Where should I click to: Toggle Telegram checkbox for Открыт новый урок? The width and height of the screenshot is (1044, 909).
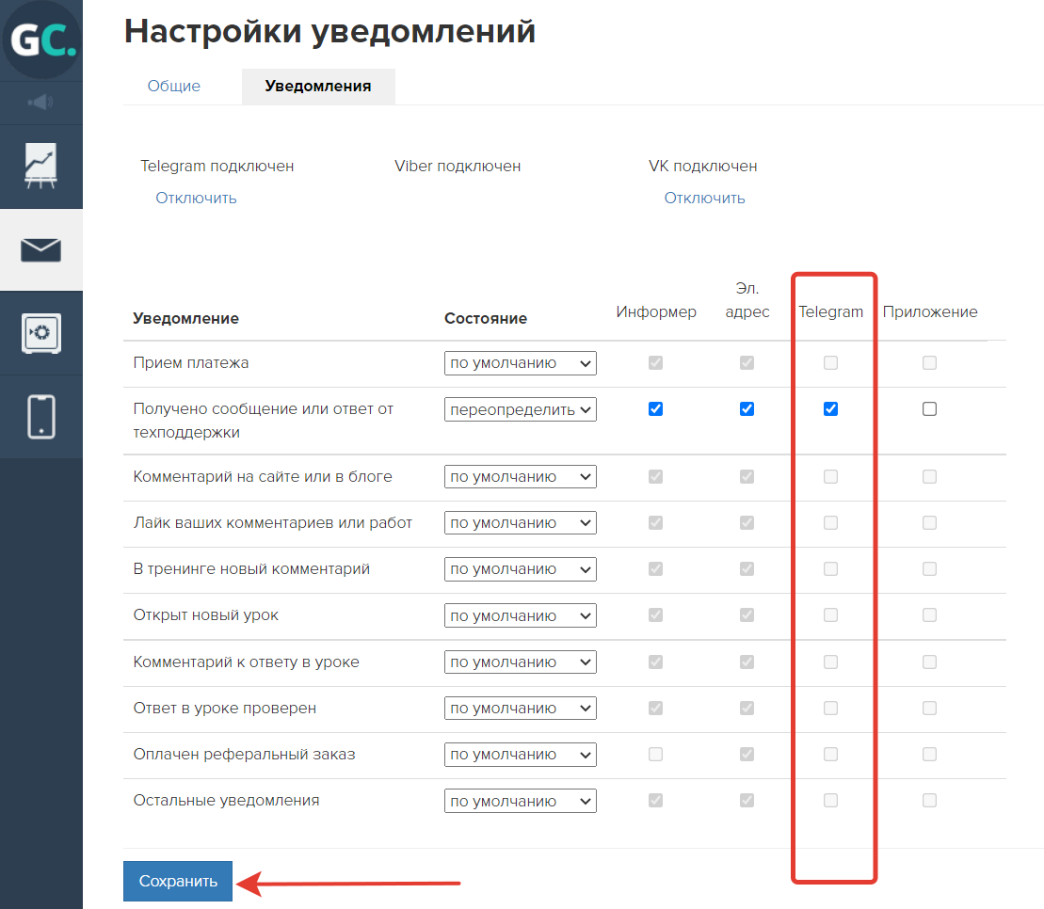point(831,614)
